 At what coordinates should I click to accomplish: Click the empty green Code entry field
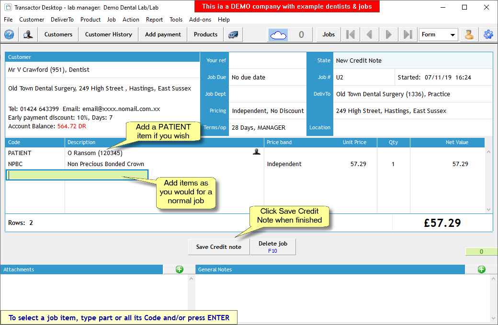(x=35, y=175)
